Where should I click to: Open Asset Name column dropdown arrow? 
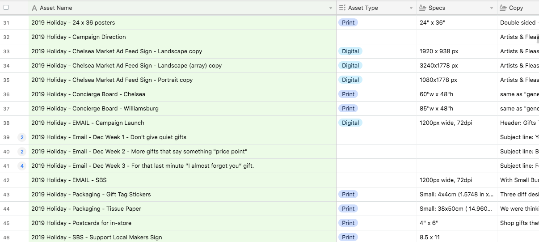[331, 8]
